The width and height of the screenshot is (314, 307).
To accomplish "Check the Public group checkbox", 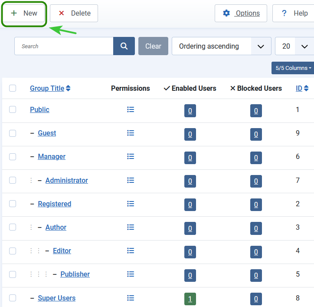I will 13,109.
